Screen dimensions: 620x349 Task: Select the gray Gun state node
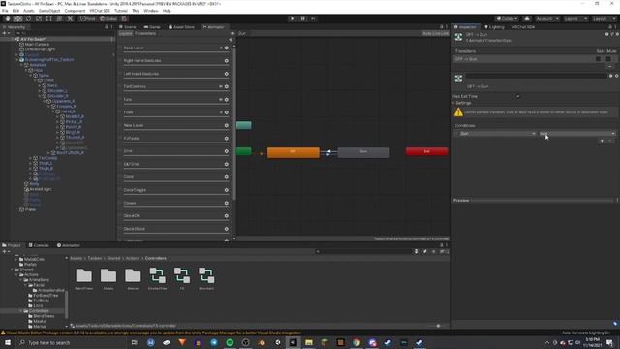click(363, 152)
